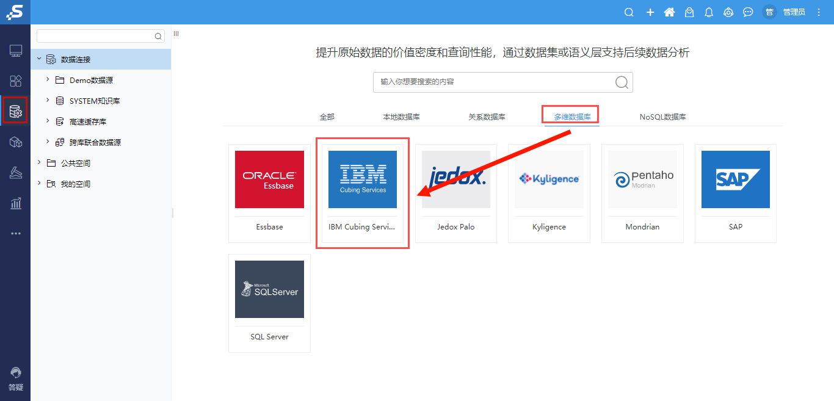This screenshot has width=834, height=401.
Task: Choose the Oracle Essbase database card
Action: pyautogui.click(x=269, y=193)
